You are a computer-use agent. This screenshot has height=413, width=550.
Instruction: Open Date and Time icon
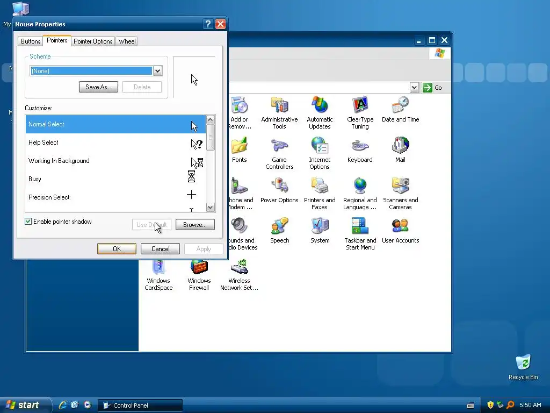click(400, 109)
